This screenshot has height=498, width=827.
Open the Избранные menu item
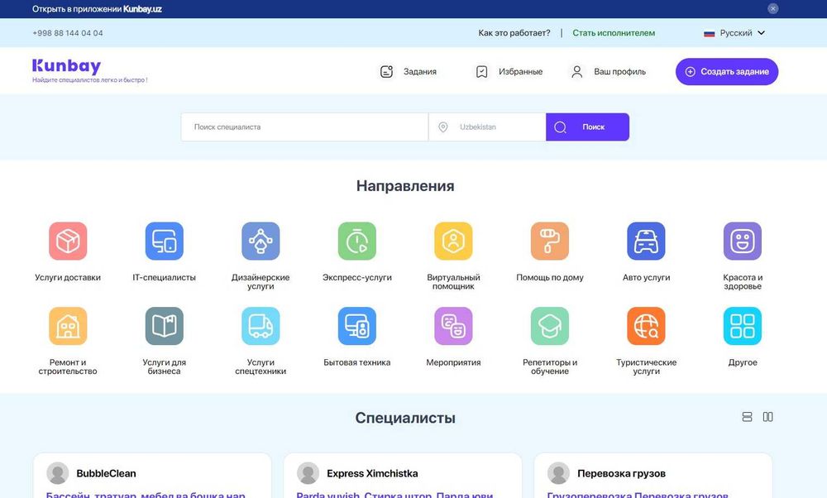pos(509,72)
